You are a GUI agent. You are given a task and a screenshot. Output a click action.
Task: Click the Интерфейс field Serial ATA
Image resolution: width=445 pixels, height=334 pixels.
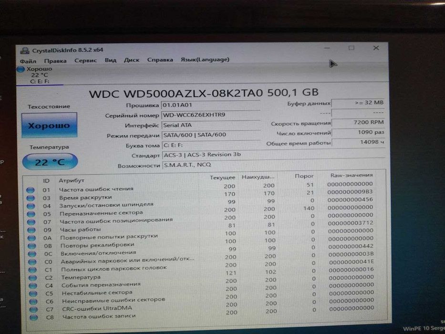click(211, 125)
